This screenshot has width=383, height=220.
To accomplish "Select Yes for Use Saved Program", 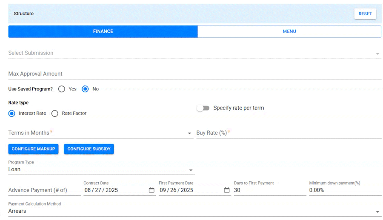I will click(62, 89).
